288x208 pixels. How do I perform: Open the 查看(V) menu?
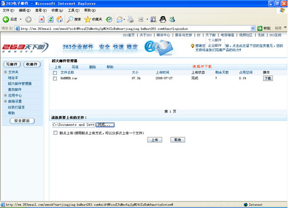pyautogui.click(x=41, y=10)
